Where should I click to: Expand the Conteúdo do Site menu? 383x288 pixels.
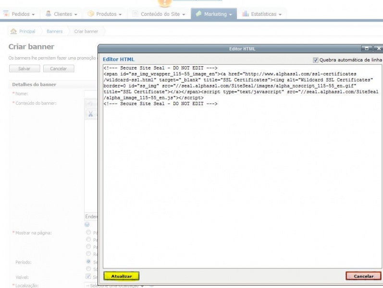click(x=159, y=14)
